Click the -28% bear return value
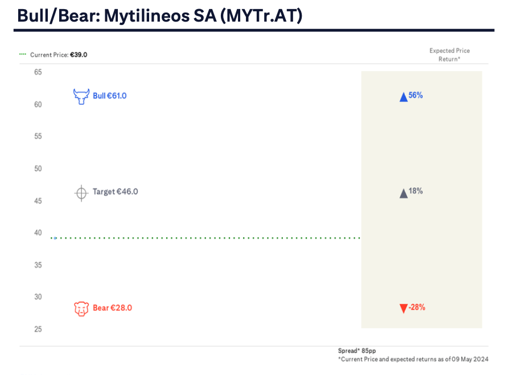Screen dimensions: 518x375 click(417, 307)
